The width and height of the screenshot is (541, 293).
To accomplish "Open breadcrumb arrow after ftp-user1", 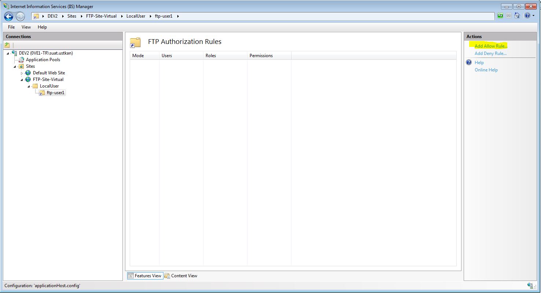I will click(x=177, y=16).
